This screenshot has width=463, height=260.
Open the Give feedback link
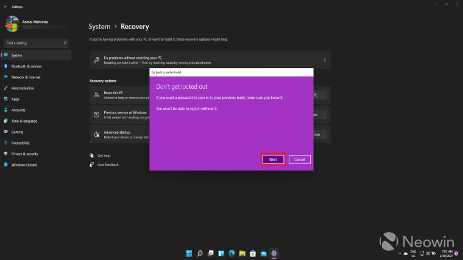[x=108, y=165]
